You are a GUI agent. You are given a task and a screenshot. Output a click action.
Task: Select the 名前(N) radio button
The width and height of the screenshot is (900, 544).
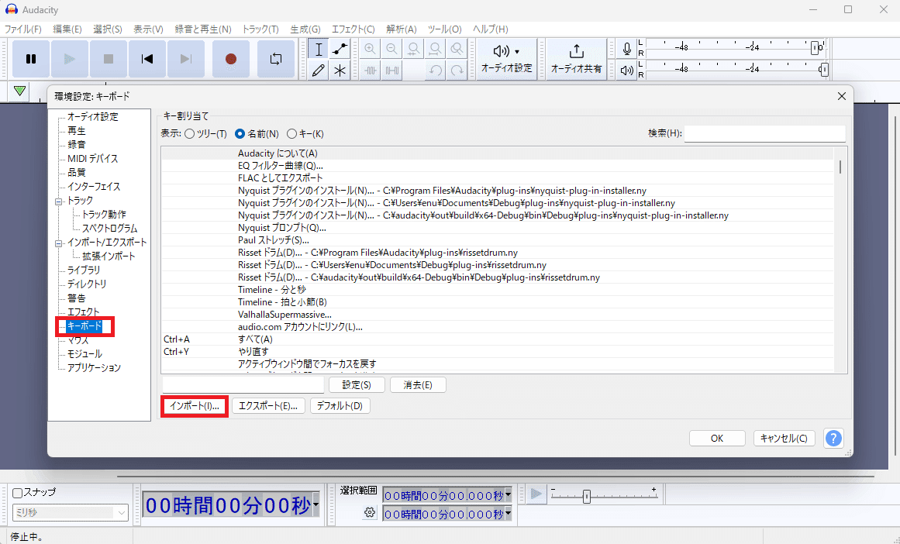point(240,134)
